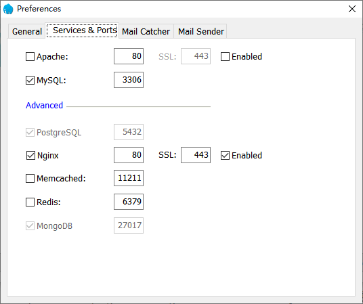Disable the Nginx service checkbox
Viewport: 363px width, 304px height.
[30, 155]
